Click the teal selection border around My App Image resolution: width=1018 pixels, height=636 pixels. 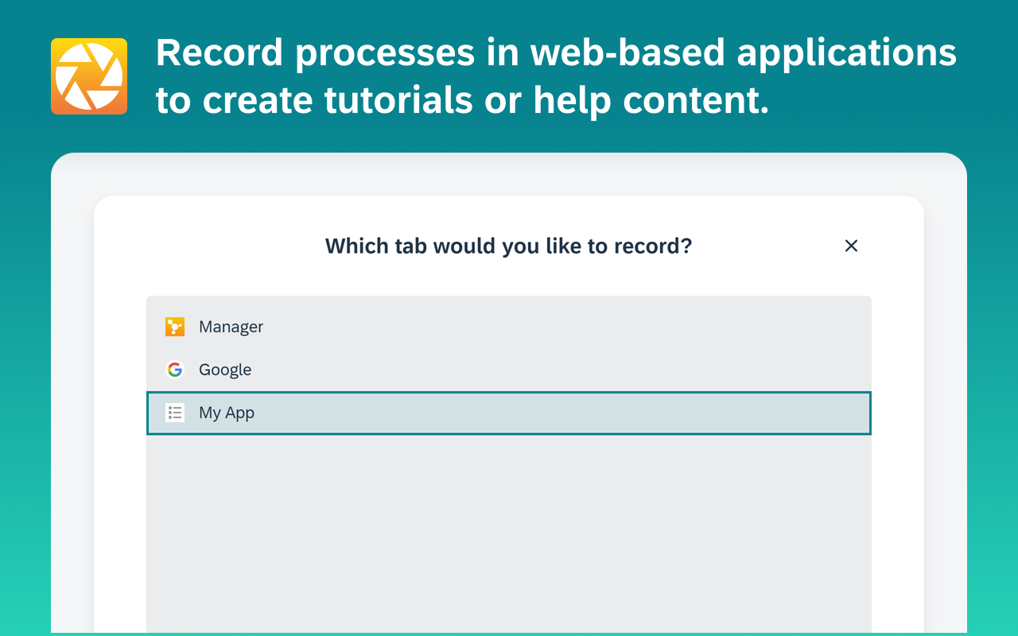pos(509,394)
